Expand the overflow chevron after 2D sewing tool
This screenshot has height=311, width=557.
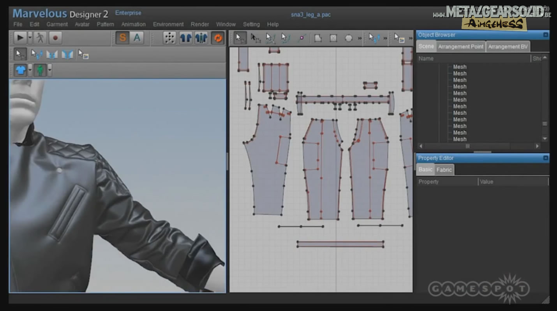[x=385, y=38]
